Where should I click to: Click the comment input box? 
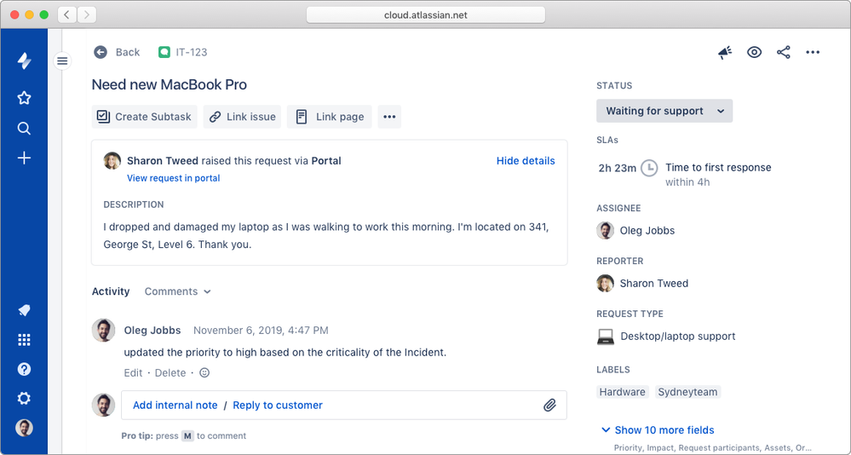pos(344,405)
